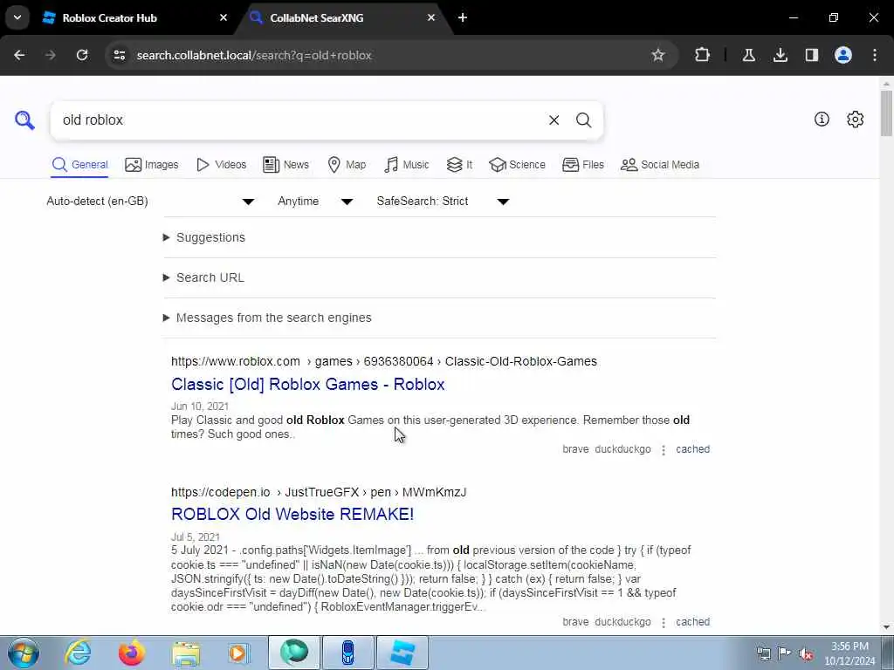Open ROBLOX Old Website REMAKE! result

[x=292, y=514]
